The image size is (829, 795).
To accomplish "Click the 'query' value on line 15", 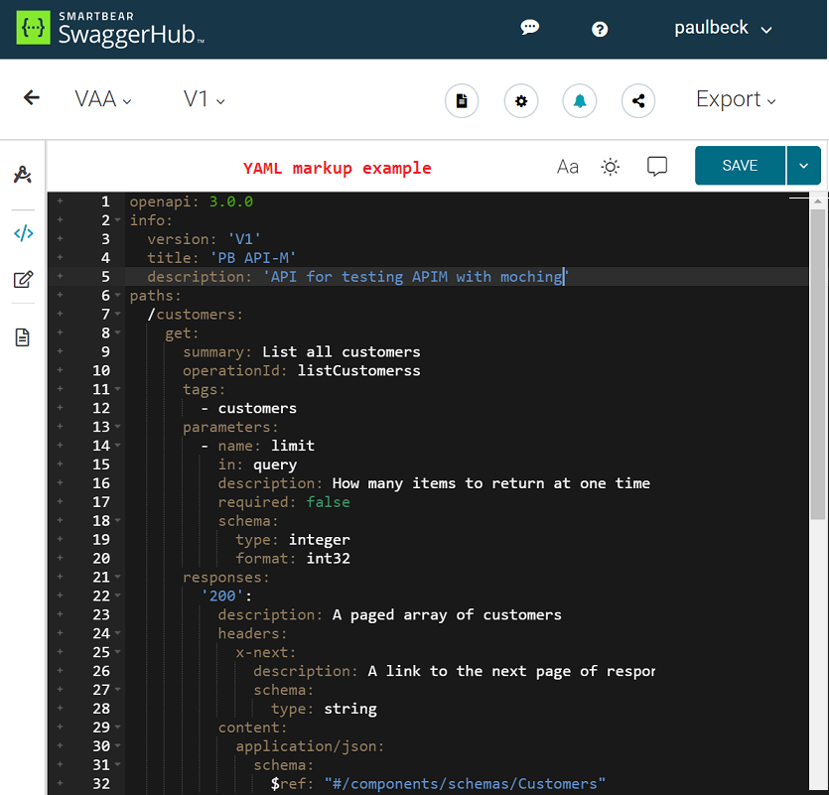I will 275,464.
